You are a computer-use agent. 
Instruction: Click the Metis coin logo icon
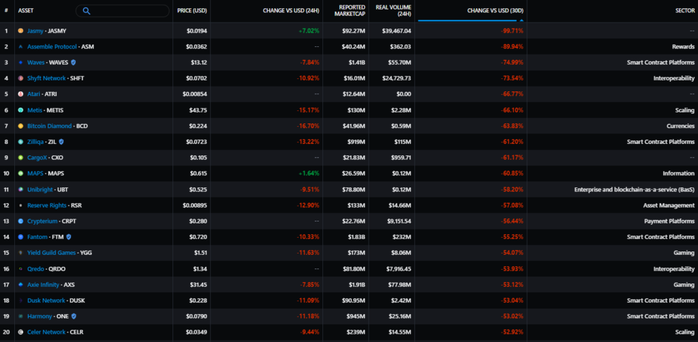(x=21, y=110)
